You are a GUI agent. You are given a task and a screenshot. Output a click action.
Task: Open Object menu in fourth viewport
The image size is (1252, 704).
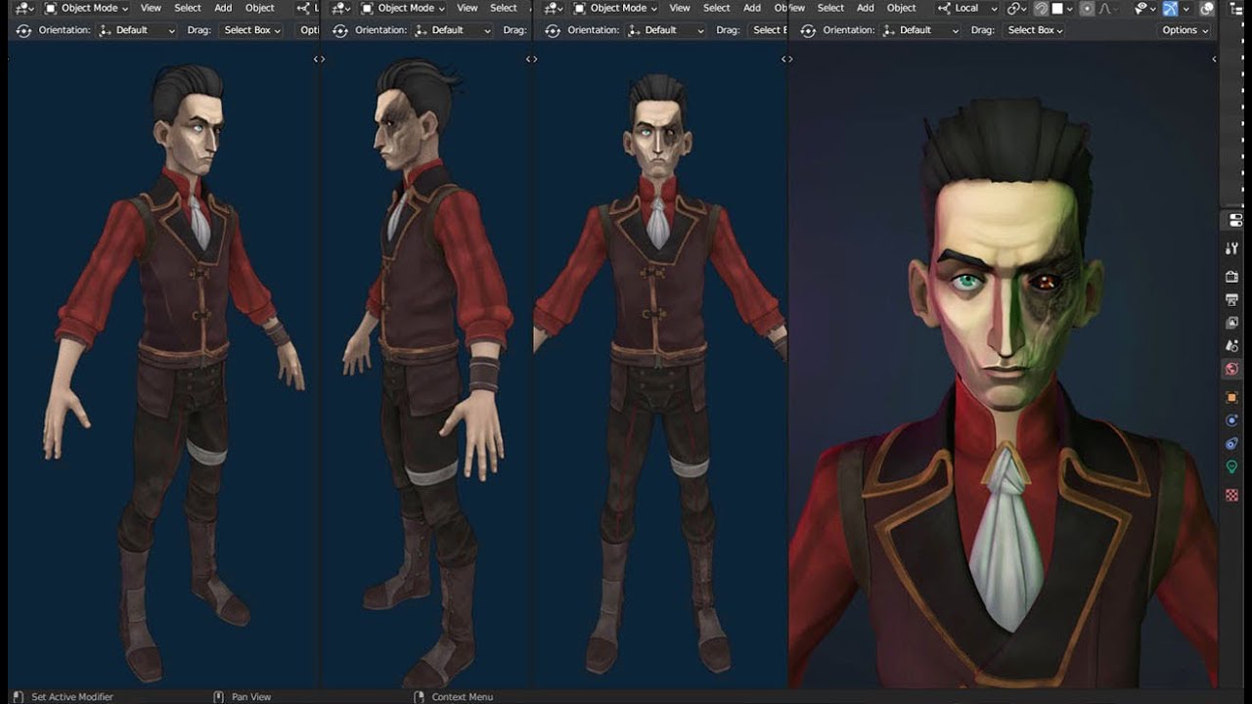(x=902, y=8)
